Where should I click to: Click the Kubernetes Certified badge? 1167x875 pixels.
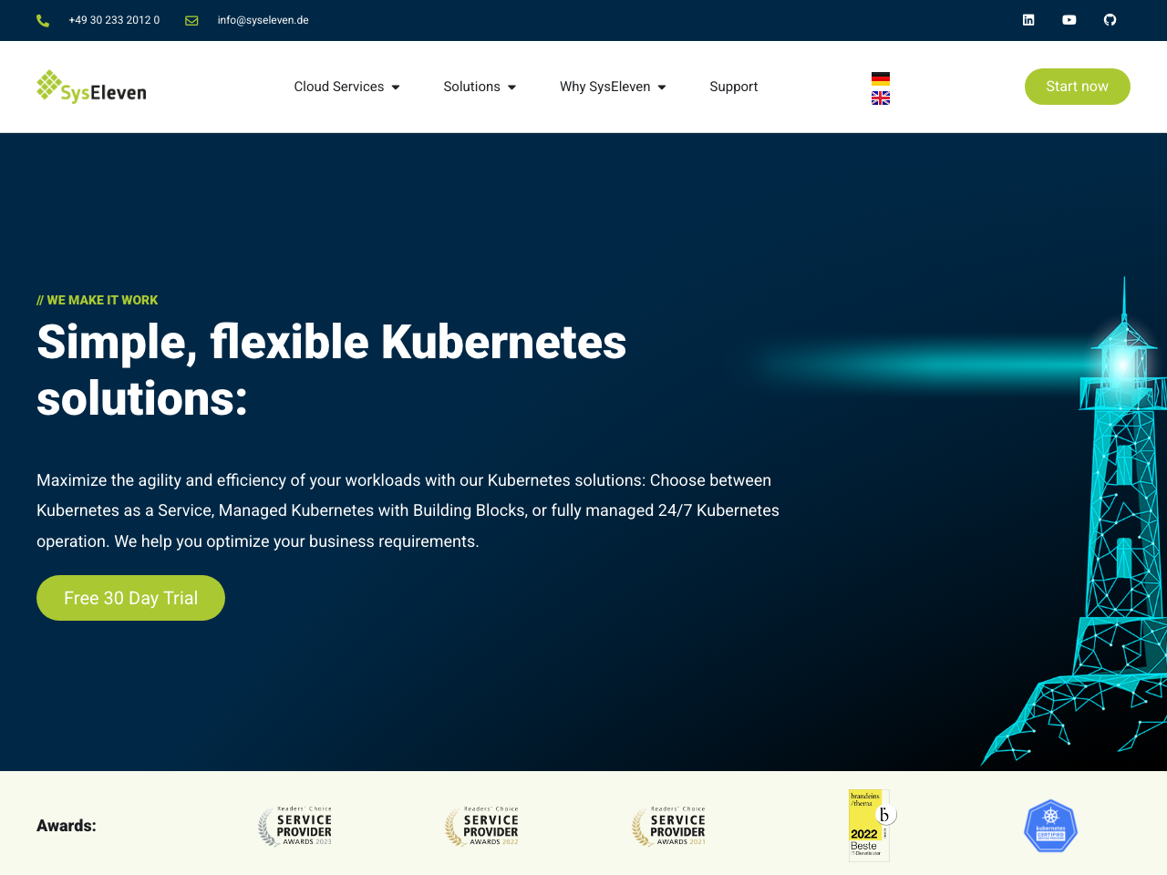1050,825
